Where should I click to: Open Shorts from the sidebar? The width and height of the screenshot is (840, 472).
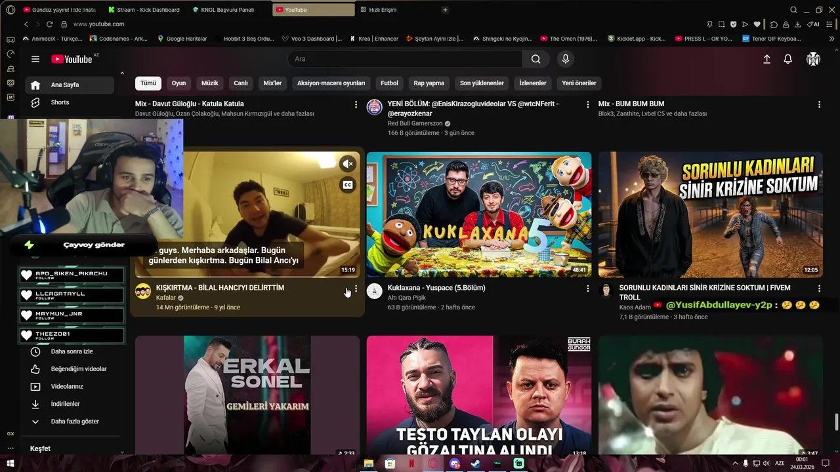pyautogui.click(x=70, y=102)
